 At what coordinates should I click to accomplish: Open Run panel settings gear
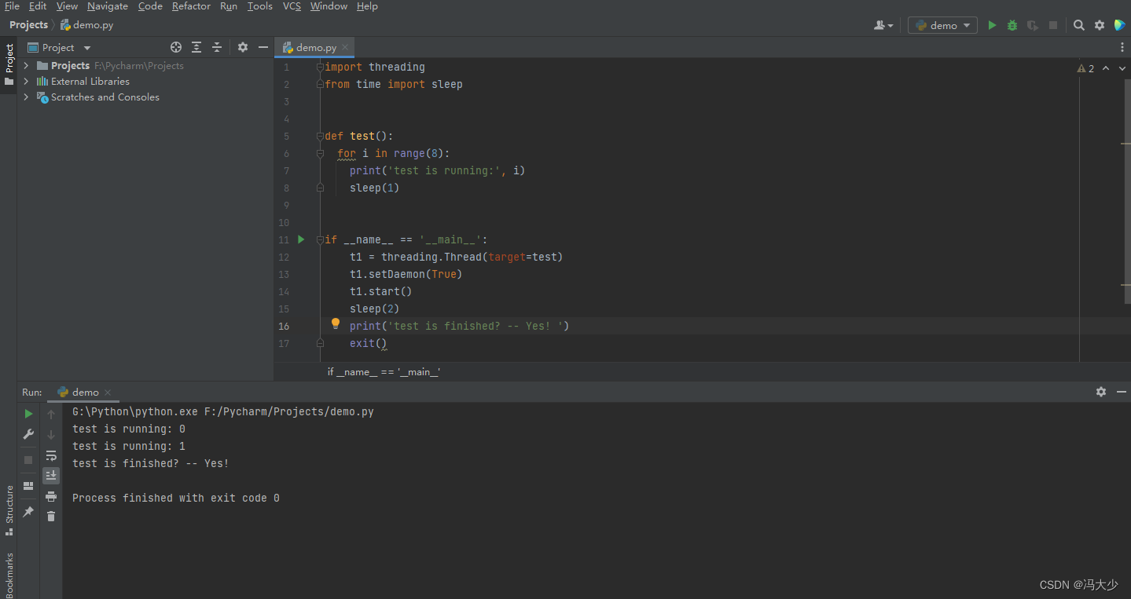point(1101,392)
